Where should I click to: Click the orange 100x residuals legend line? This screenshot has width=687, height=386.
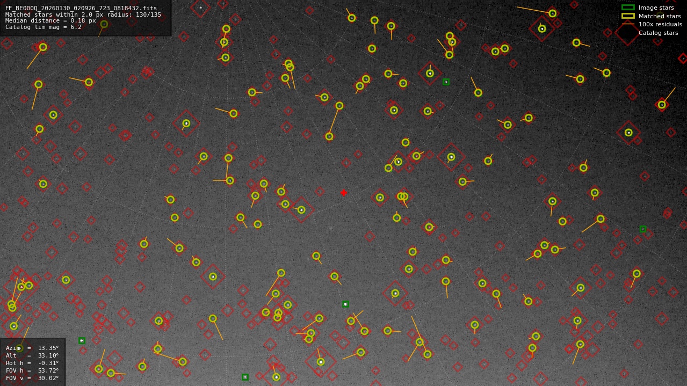(628, 24)
